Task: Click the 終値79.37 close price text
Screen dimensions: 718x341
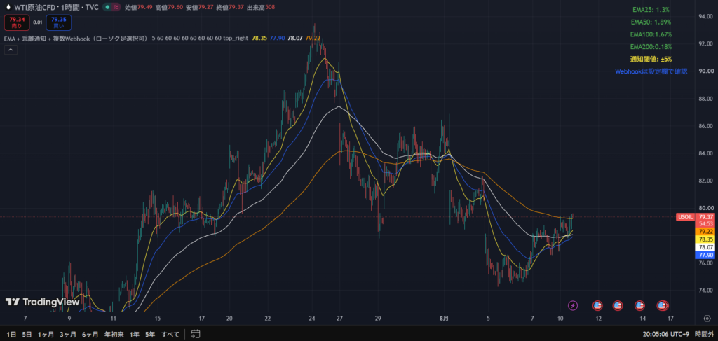Action: tap(230, 7)
